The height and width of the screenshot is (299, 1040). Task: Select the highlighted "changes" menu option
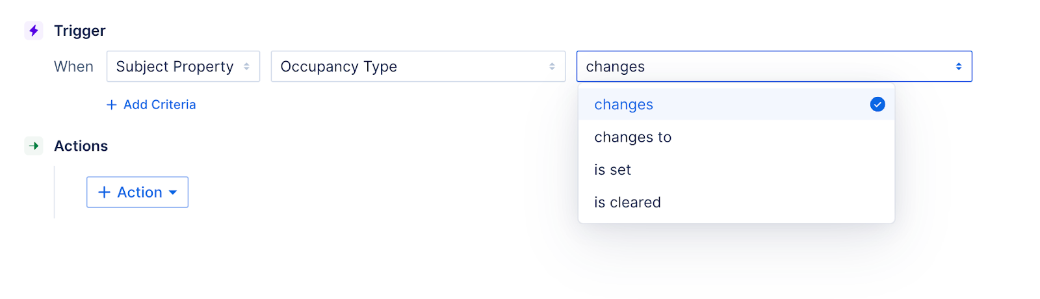tap(624, 105)
